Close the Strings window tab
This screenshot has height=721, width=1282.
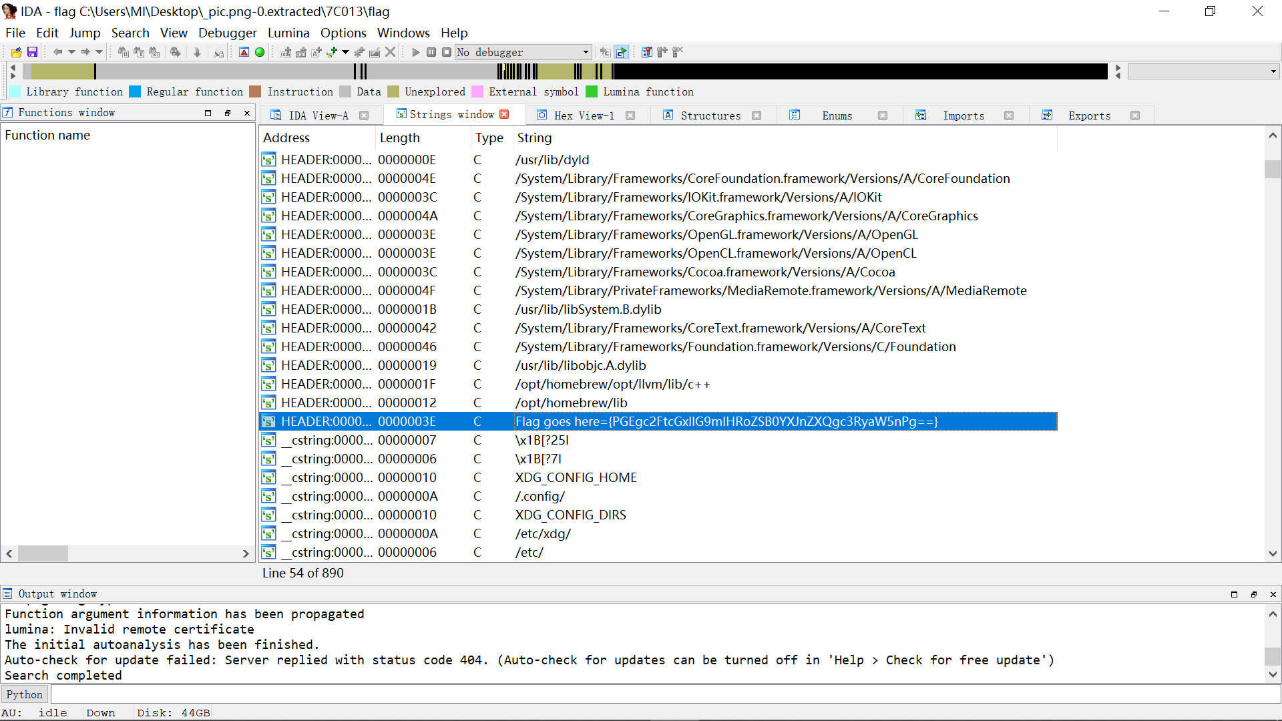(x=505, y=114)
